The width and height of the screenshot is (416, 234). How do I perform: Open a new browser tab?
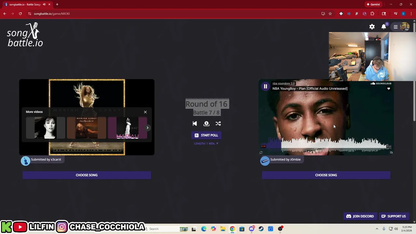tap(57, 5)
